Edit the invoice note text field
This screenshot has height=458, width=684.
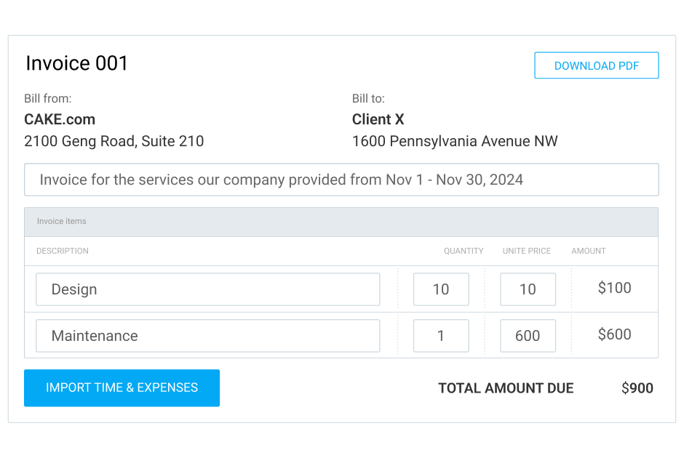point(341,180)
